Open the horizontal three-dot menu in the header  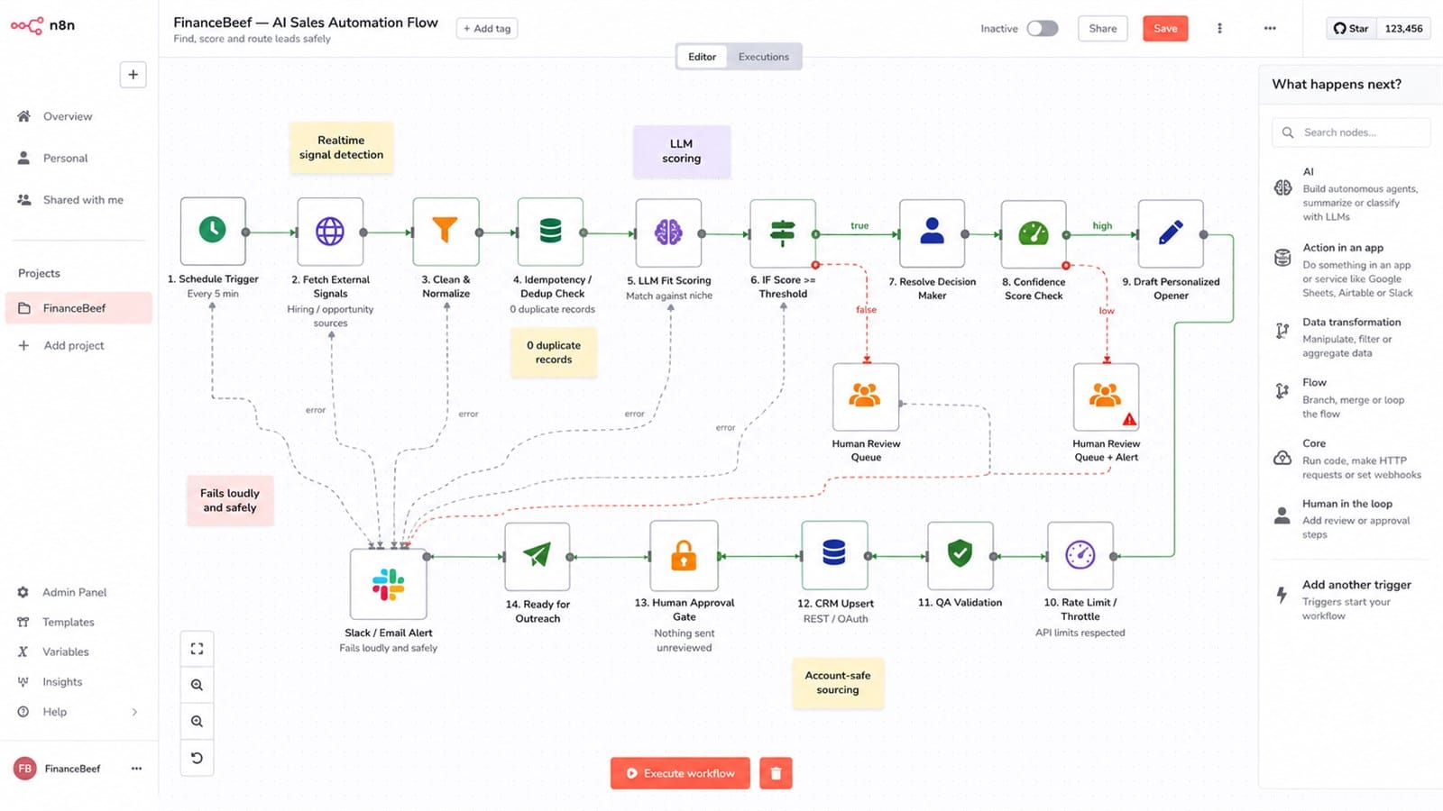click(x=1270, y=28)
